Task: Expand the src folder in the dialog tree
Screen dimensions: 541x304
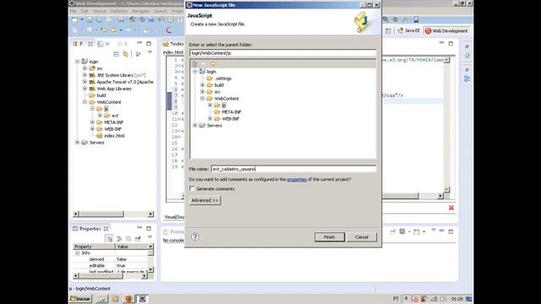Action: [203, 92]
